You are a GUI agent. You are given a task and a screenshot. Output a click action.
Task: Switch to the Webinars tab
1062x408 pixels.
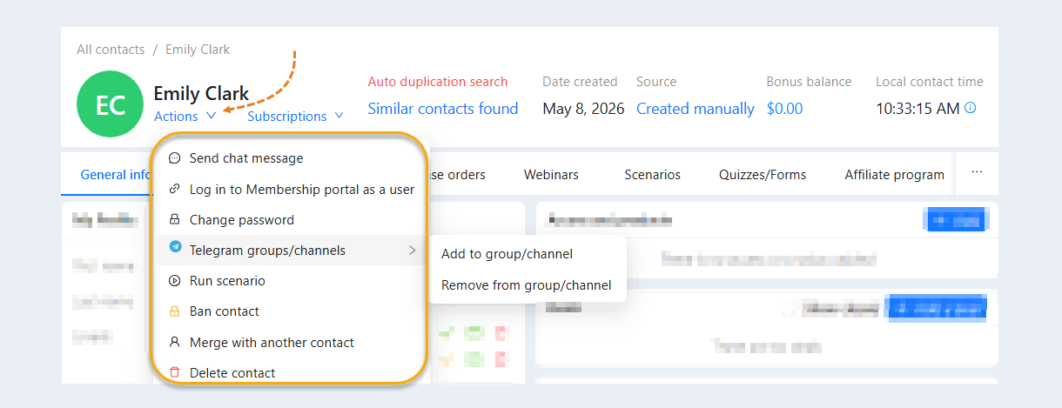(x=551, y=174)
